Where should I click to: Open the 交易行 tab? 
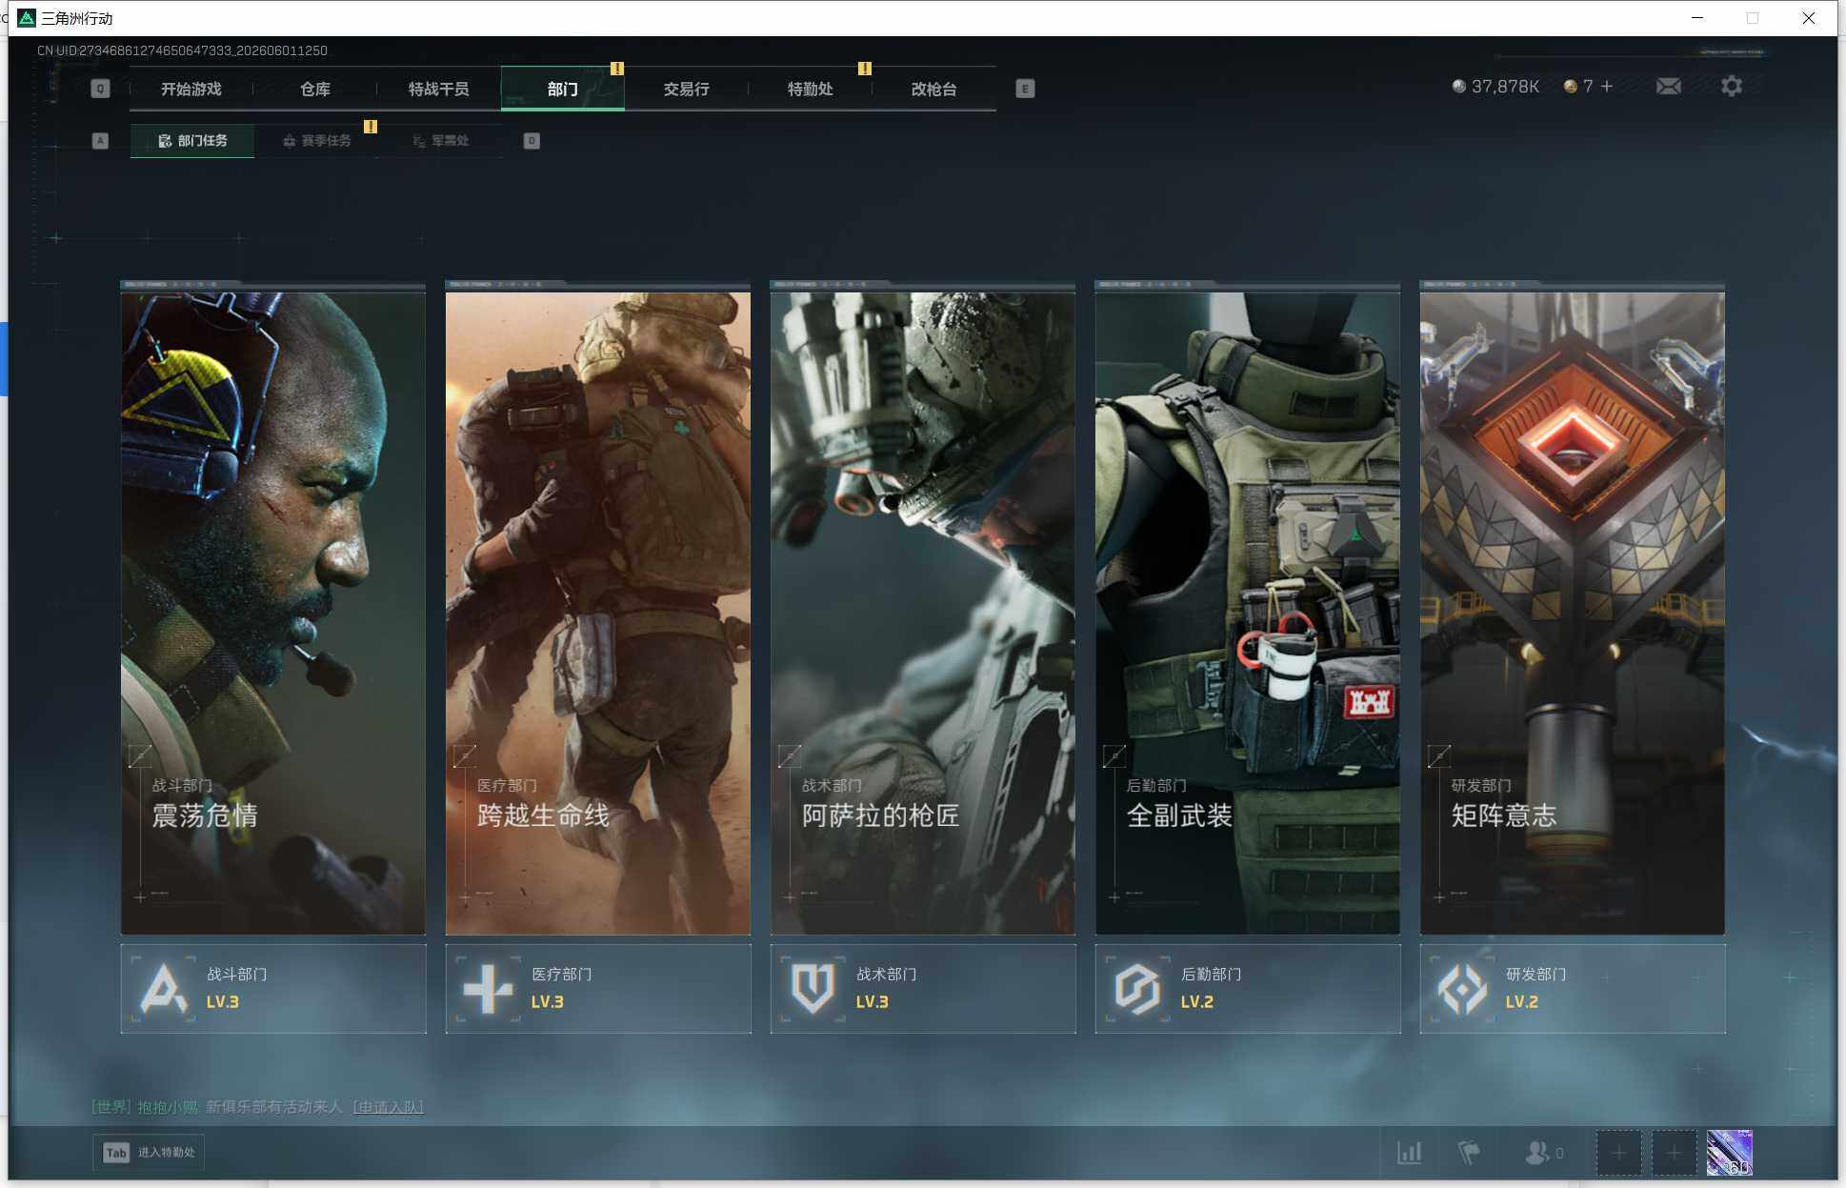tap(687, 89)
